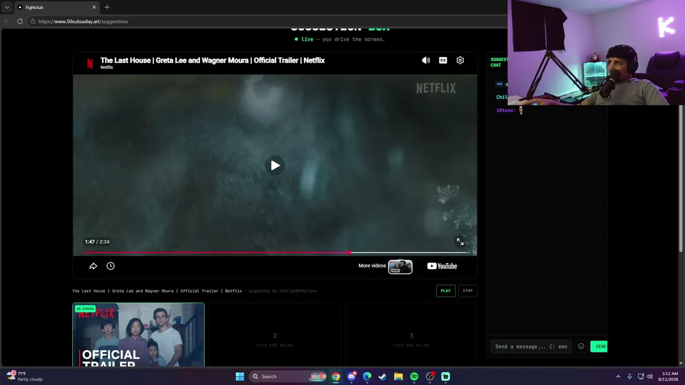Open Google Chrome from the taskbar
The height and width of the screenshot is (385, 685).
click(x=336, y=376)
